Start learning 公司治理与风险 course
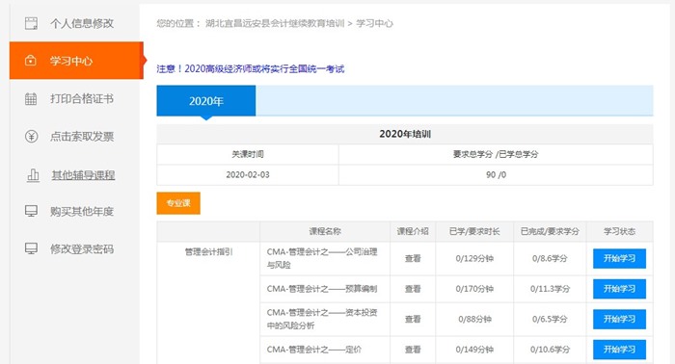Viewport: 675px width, 364px height. [x=619, y=258]
